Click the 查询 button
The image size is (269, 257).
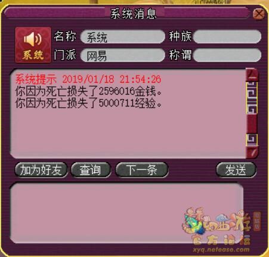[91, 170]
